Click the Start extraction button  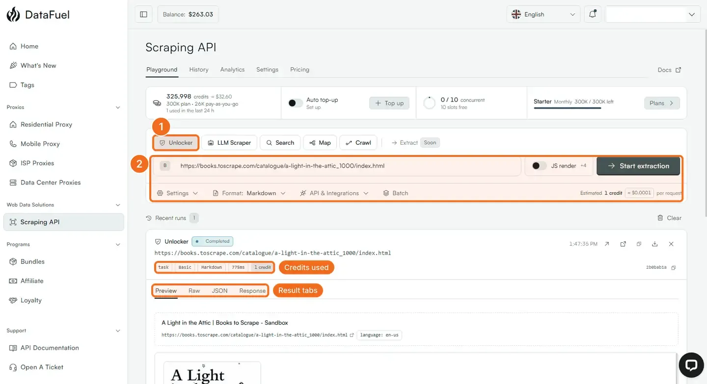pos(638,166)
